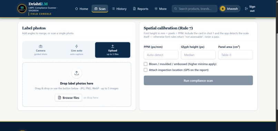
Task: Click the 'or drop here' text
Action: 91,98
